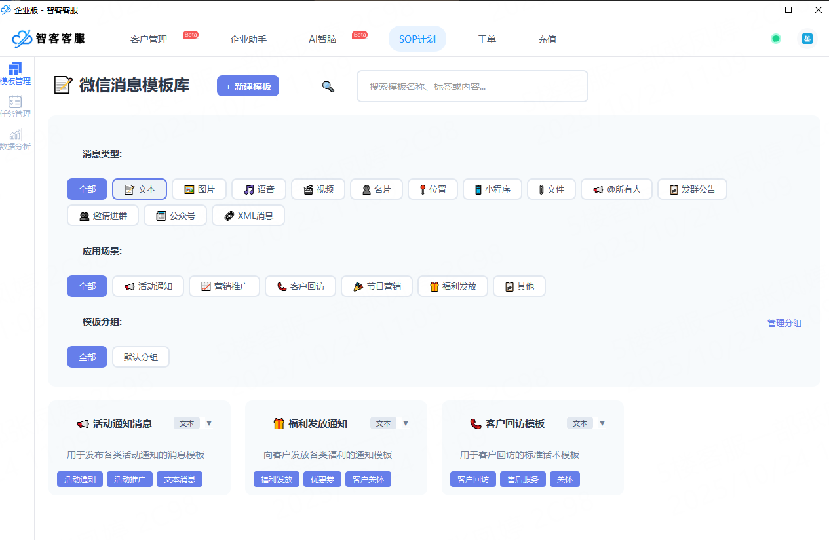Expand the dropdown on 福利发放通知 card
This screenshot has width=829, height=540.
click(406, 423)
